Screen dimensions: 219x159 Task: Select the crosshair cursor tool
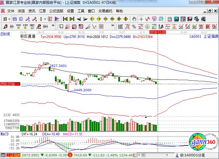(141, 19)
